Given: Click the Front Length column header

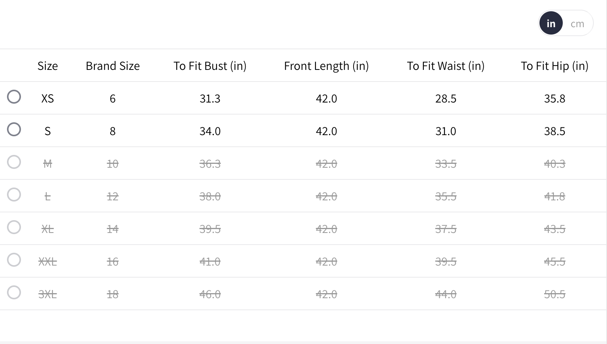Looking at the screenshot, I should [326, 66].
